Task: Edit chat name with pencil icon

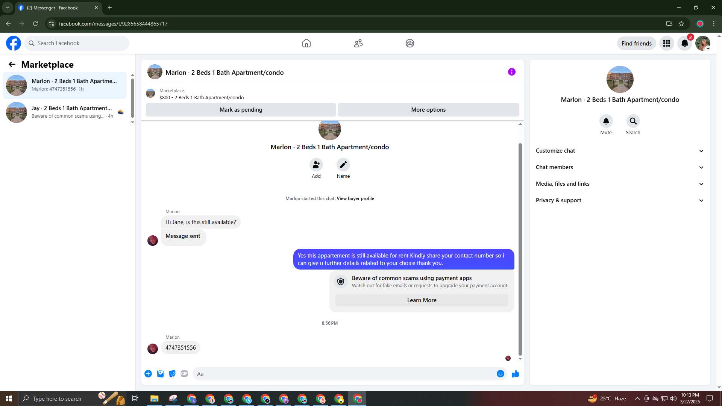Action: click(x=343, y=165)
